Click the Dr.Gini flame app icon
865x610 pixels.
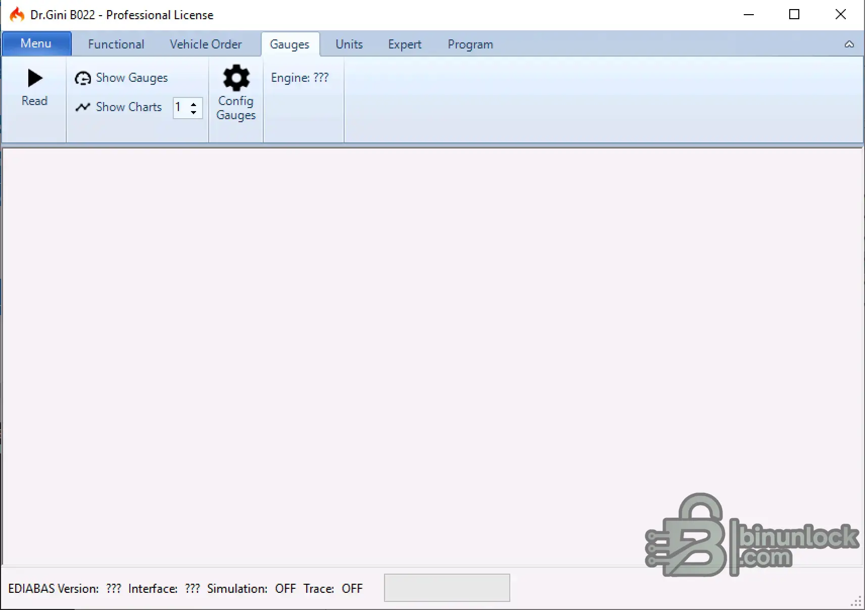tap(17, 15)
